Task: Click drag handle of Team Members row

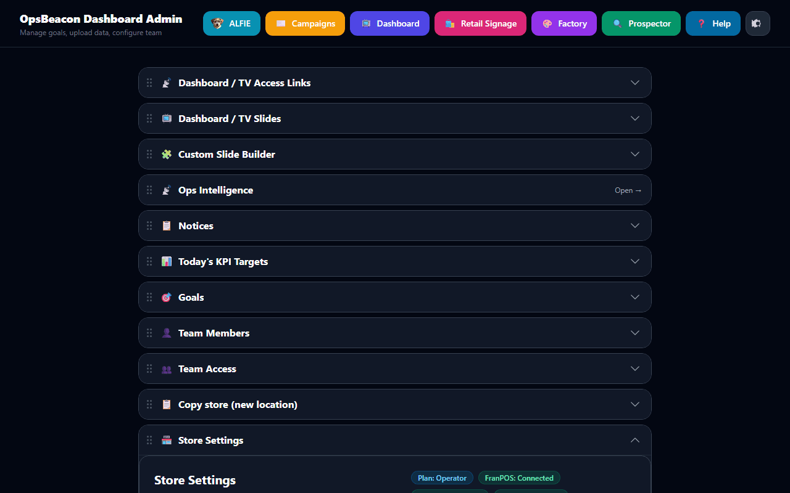Action: pyautogui.click(x=149, y=333)
